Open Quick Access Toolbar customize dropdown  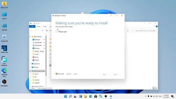click(x=38, y=23)
